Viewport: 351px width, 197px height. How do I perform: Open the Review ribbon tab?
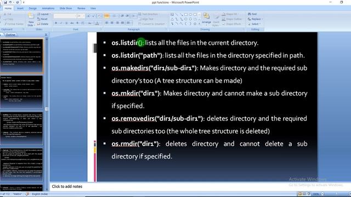tap(81, 8)
